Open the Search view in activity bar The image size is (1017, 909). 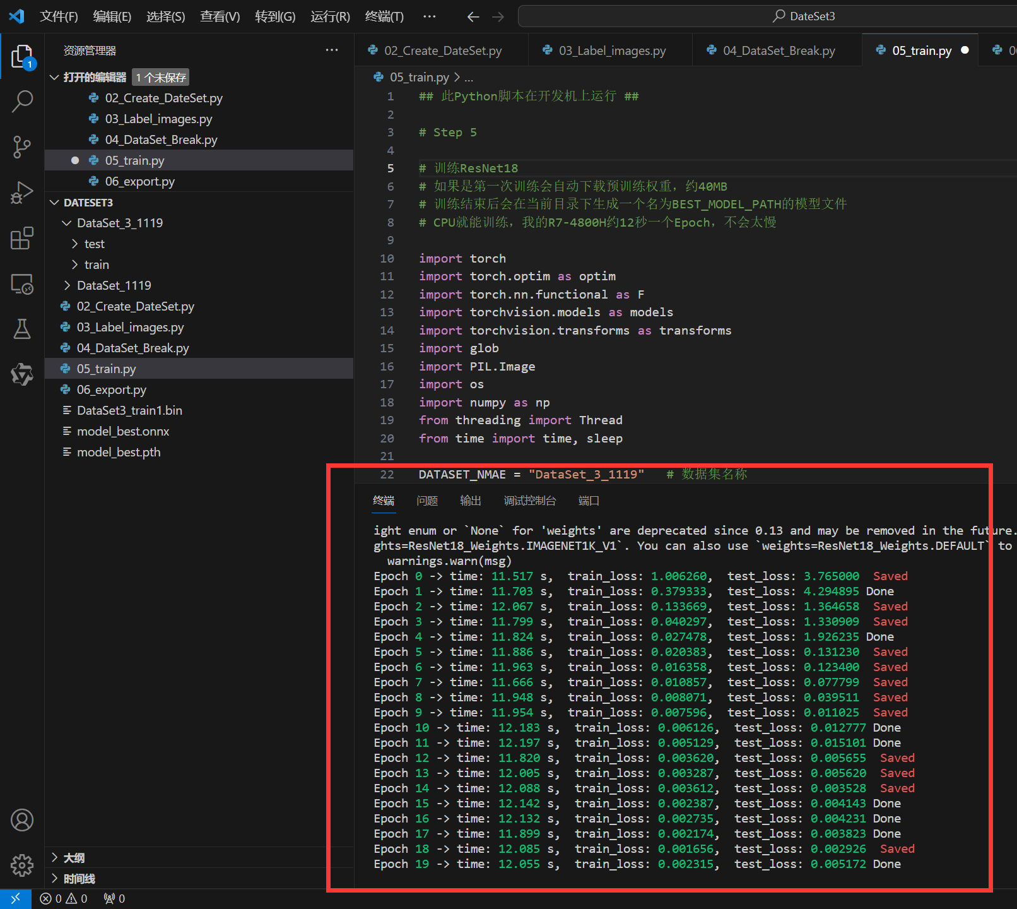pos(22,101)
